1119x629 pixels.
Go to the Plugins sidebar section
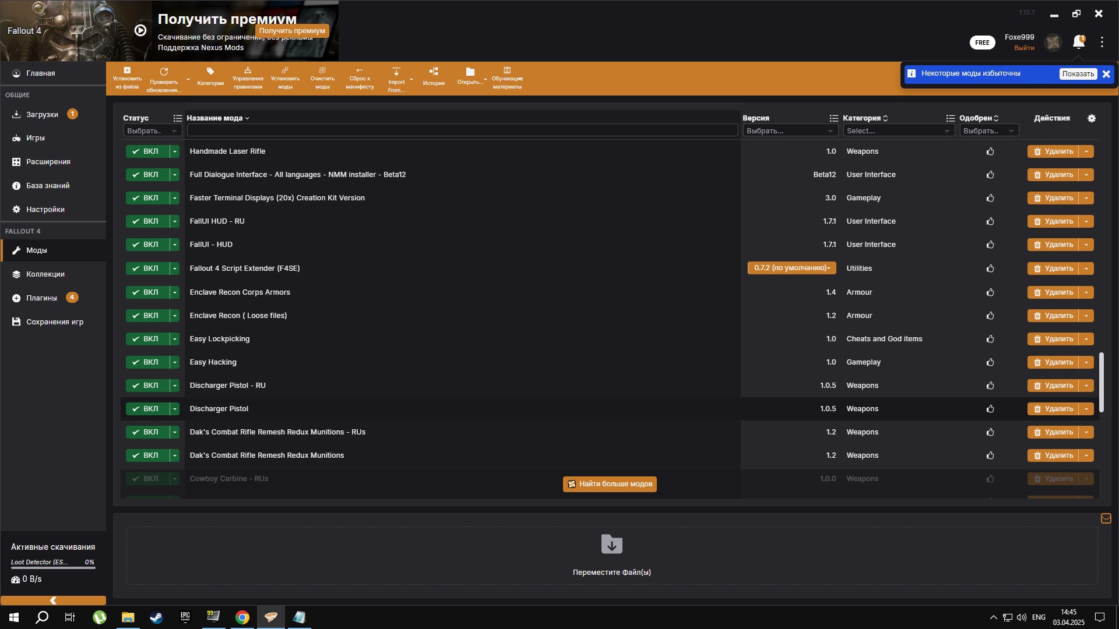pos(41,298)
